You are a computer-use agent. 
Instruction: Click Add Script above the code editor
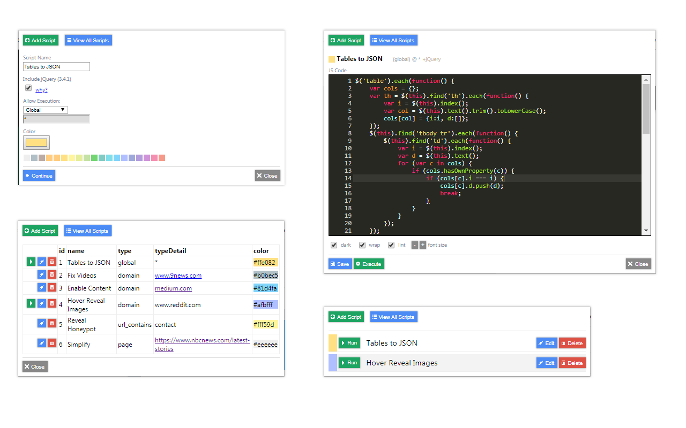pyautogui.click(x=346, y=40)
